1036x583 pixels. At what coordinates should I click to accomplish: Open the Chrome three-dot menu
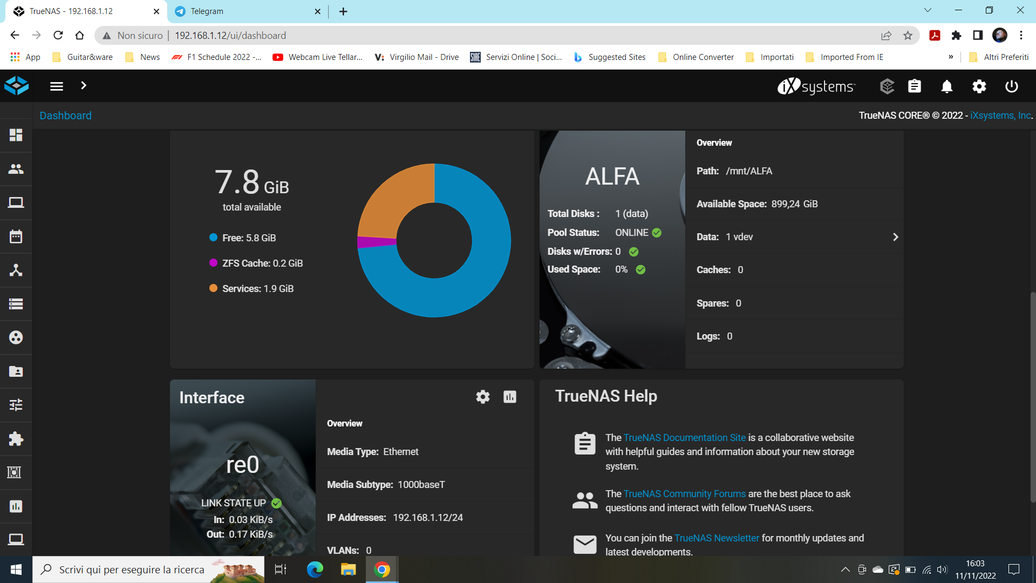pyautogui.click(x=1021, y=36)
